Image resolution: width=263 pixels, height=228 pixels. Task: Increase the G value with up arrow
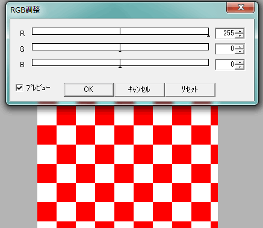(240, 47)
